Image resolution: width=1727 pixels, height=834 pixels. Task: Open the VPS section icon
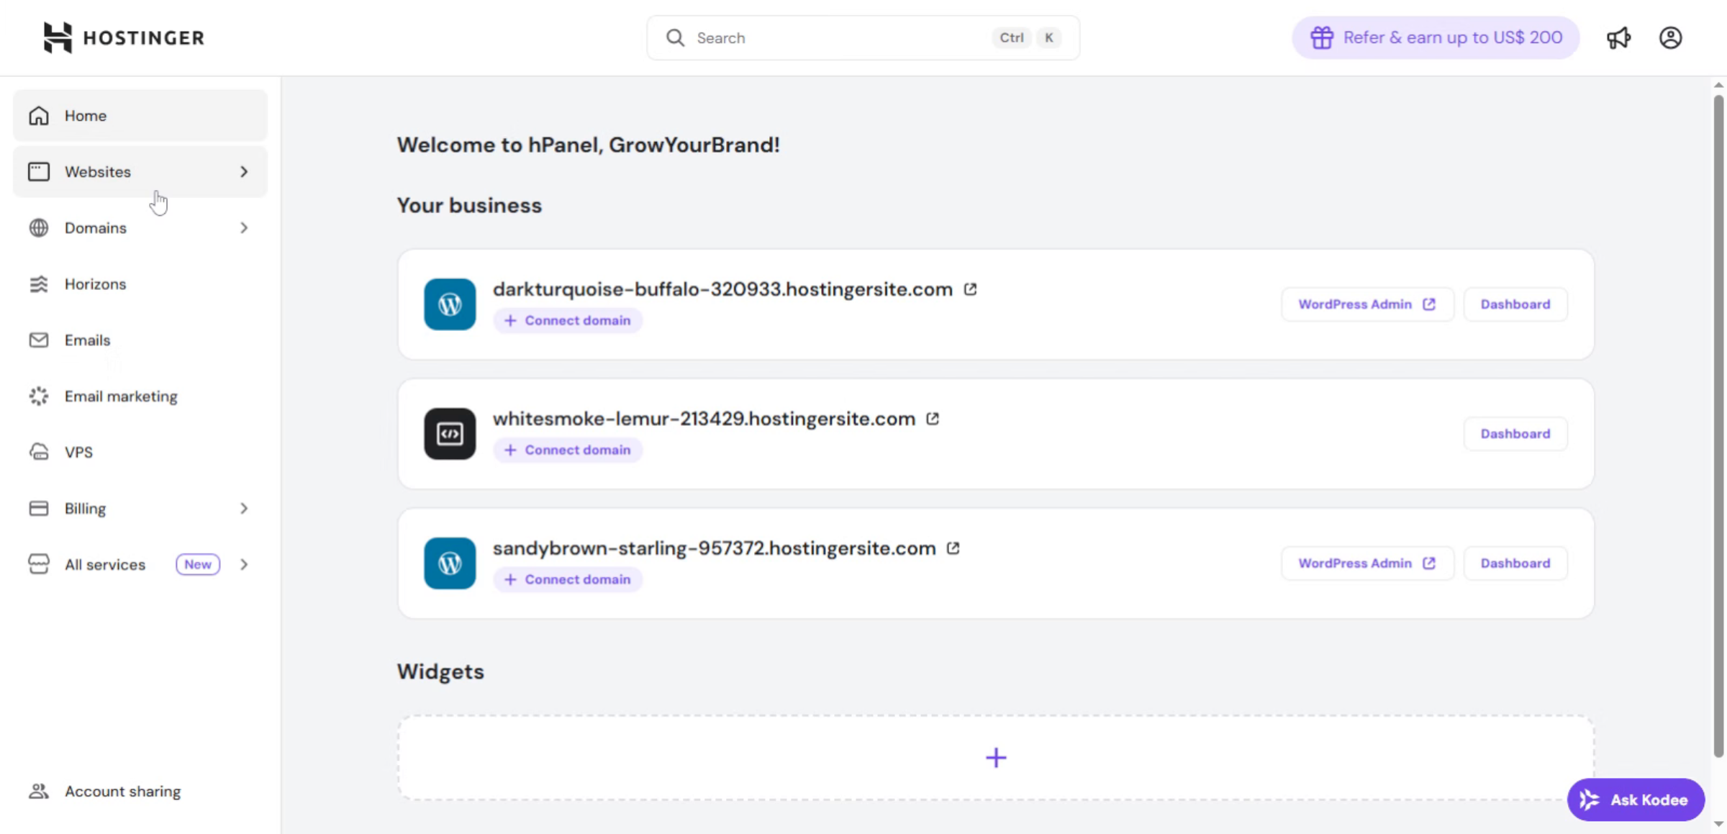[x=39, y=452]
